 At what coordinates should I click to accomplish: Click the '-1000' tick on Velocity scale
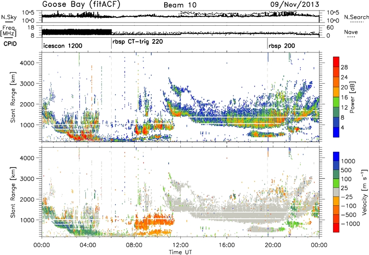[x=351, y=224]
